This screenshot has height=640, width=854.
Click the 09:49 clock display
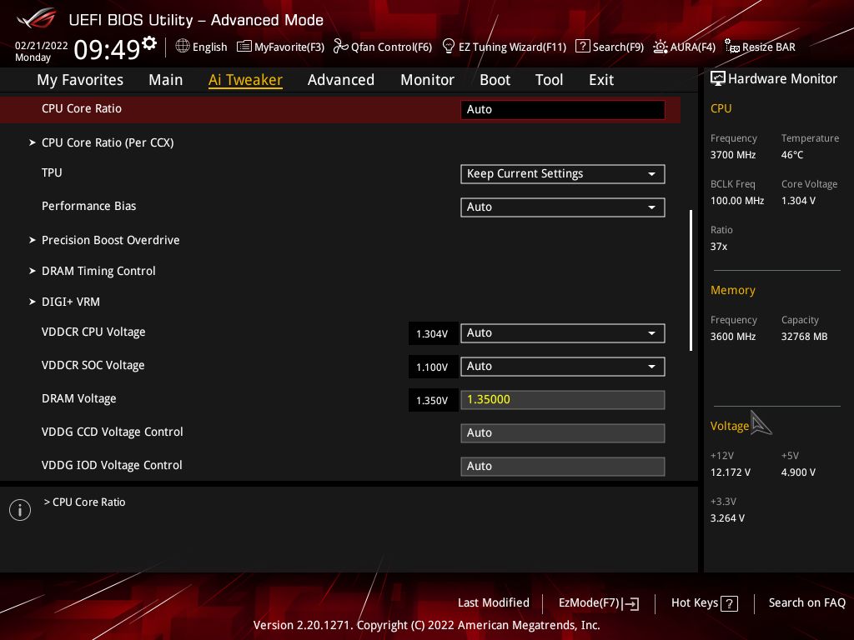point(107,49)
